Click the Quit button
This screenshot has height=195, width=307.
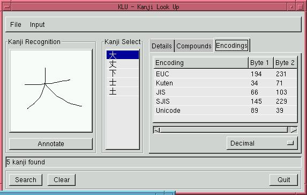(x=284, y=179)
